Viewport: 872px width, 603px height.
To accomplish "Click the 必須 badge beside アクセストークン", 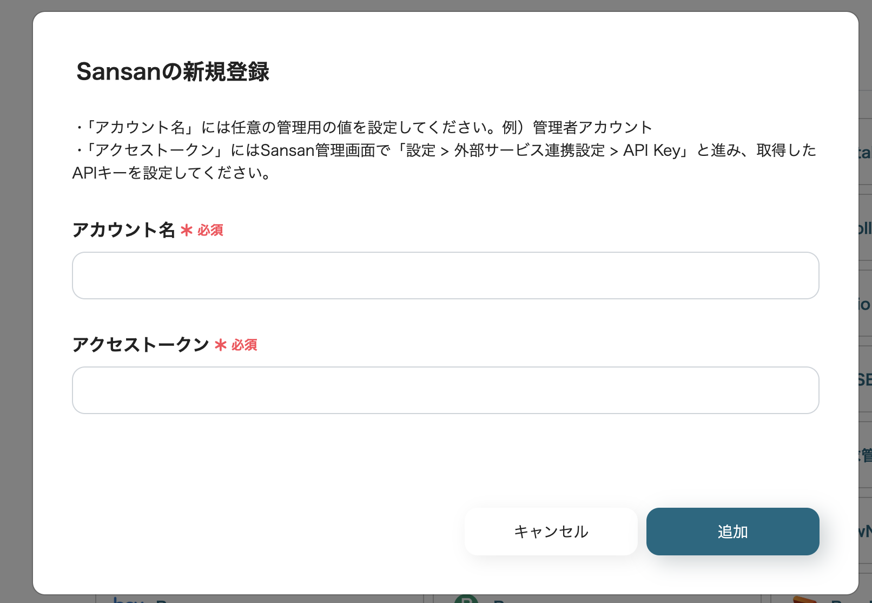I will (245, 345).
